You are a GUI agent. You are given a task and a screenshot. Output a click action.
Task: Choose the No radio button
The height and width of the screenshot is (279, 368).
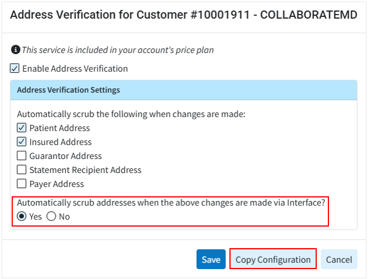pos(51,216)
